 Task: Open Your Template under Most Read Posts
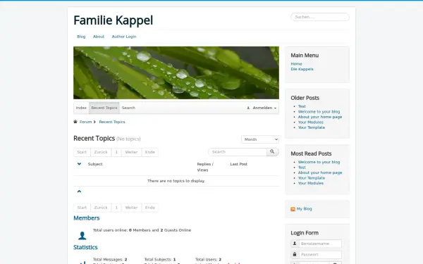coord(312,178)
